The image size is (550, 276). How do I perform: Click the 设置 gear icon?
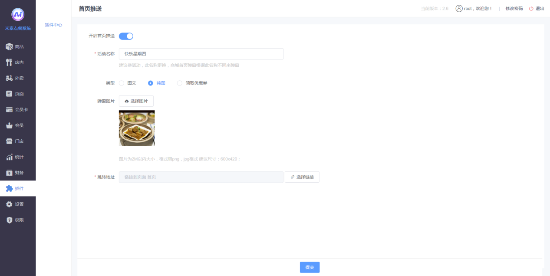9,204
